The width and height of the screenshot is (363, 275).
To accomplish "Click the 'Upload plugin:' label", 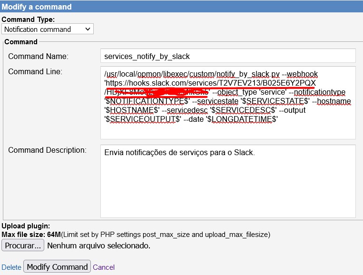I will 26,226.
